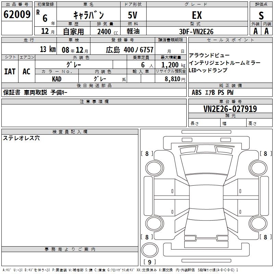Viewport: 274px width, 274px height.
Task: Click the mileage value 13 km
Action: click(48, 49)
